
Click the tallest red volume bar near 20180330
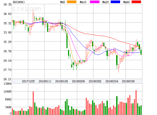pos(136,102)
